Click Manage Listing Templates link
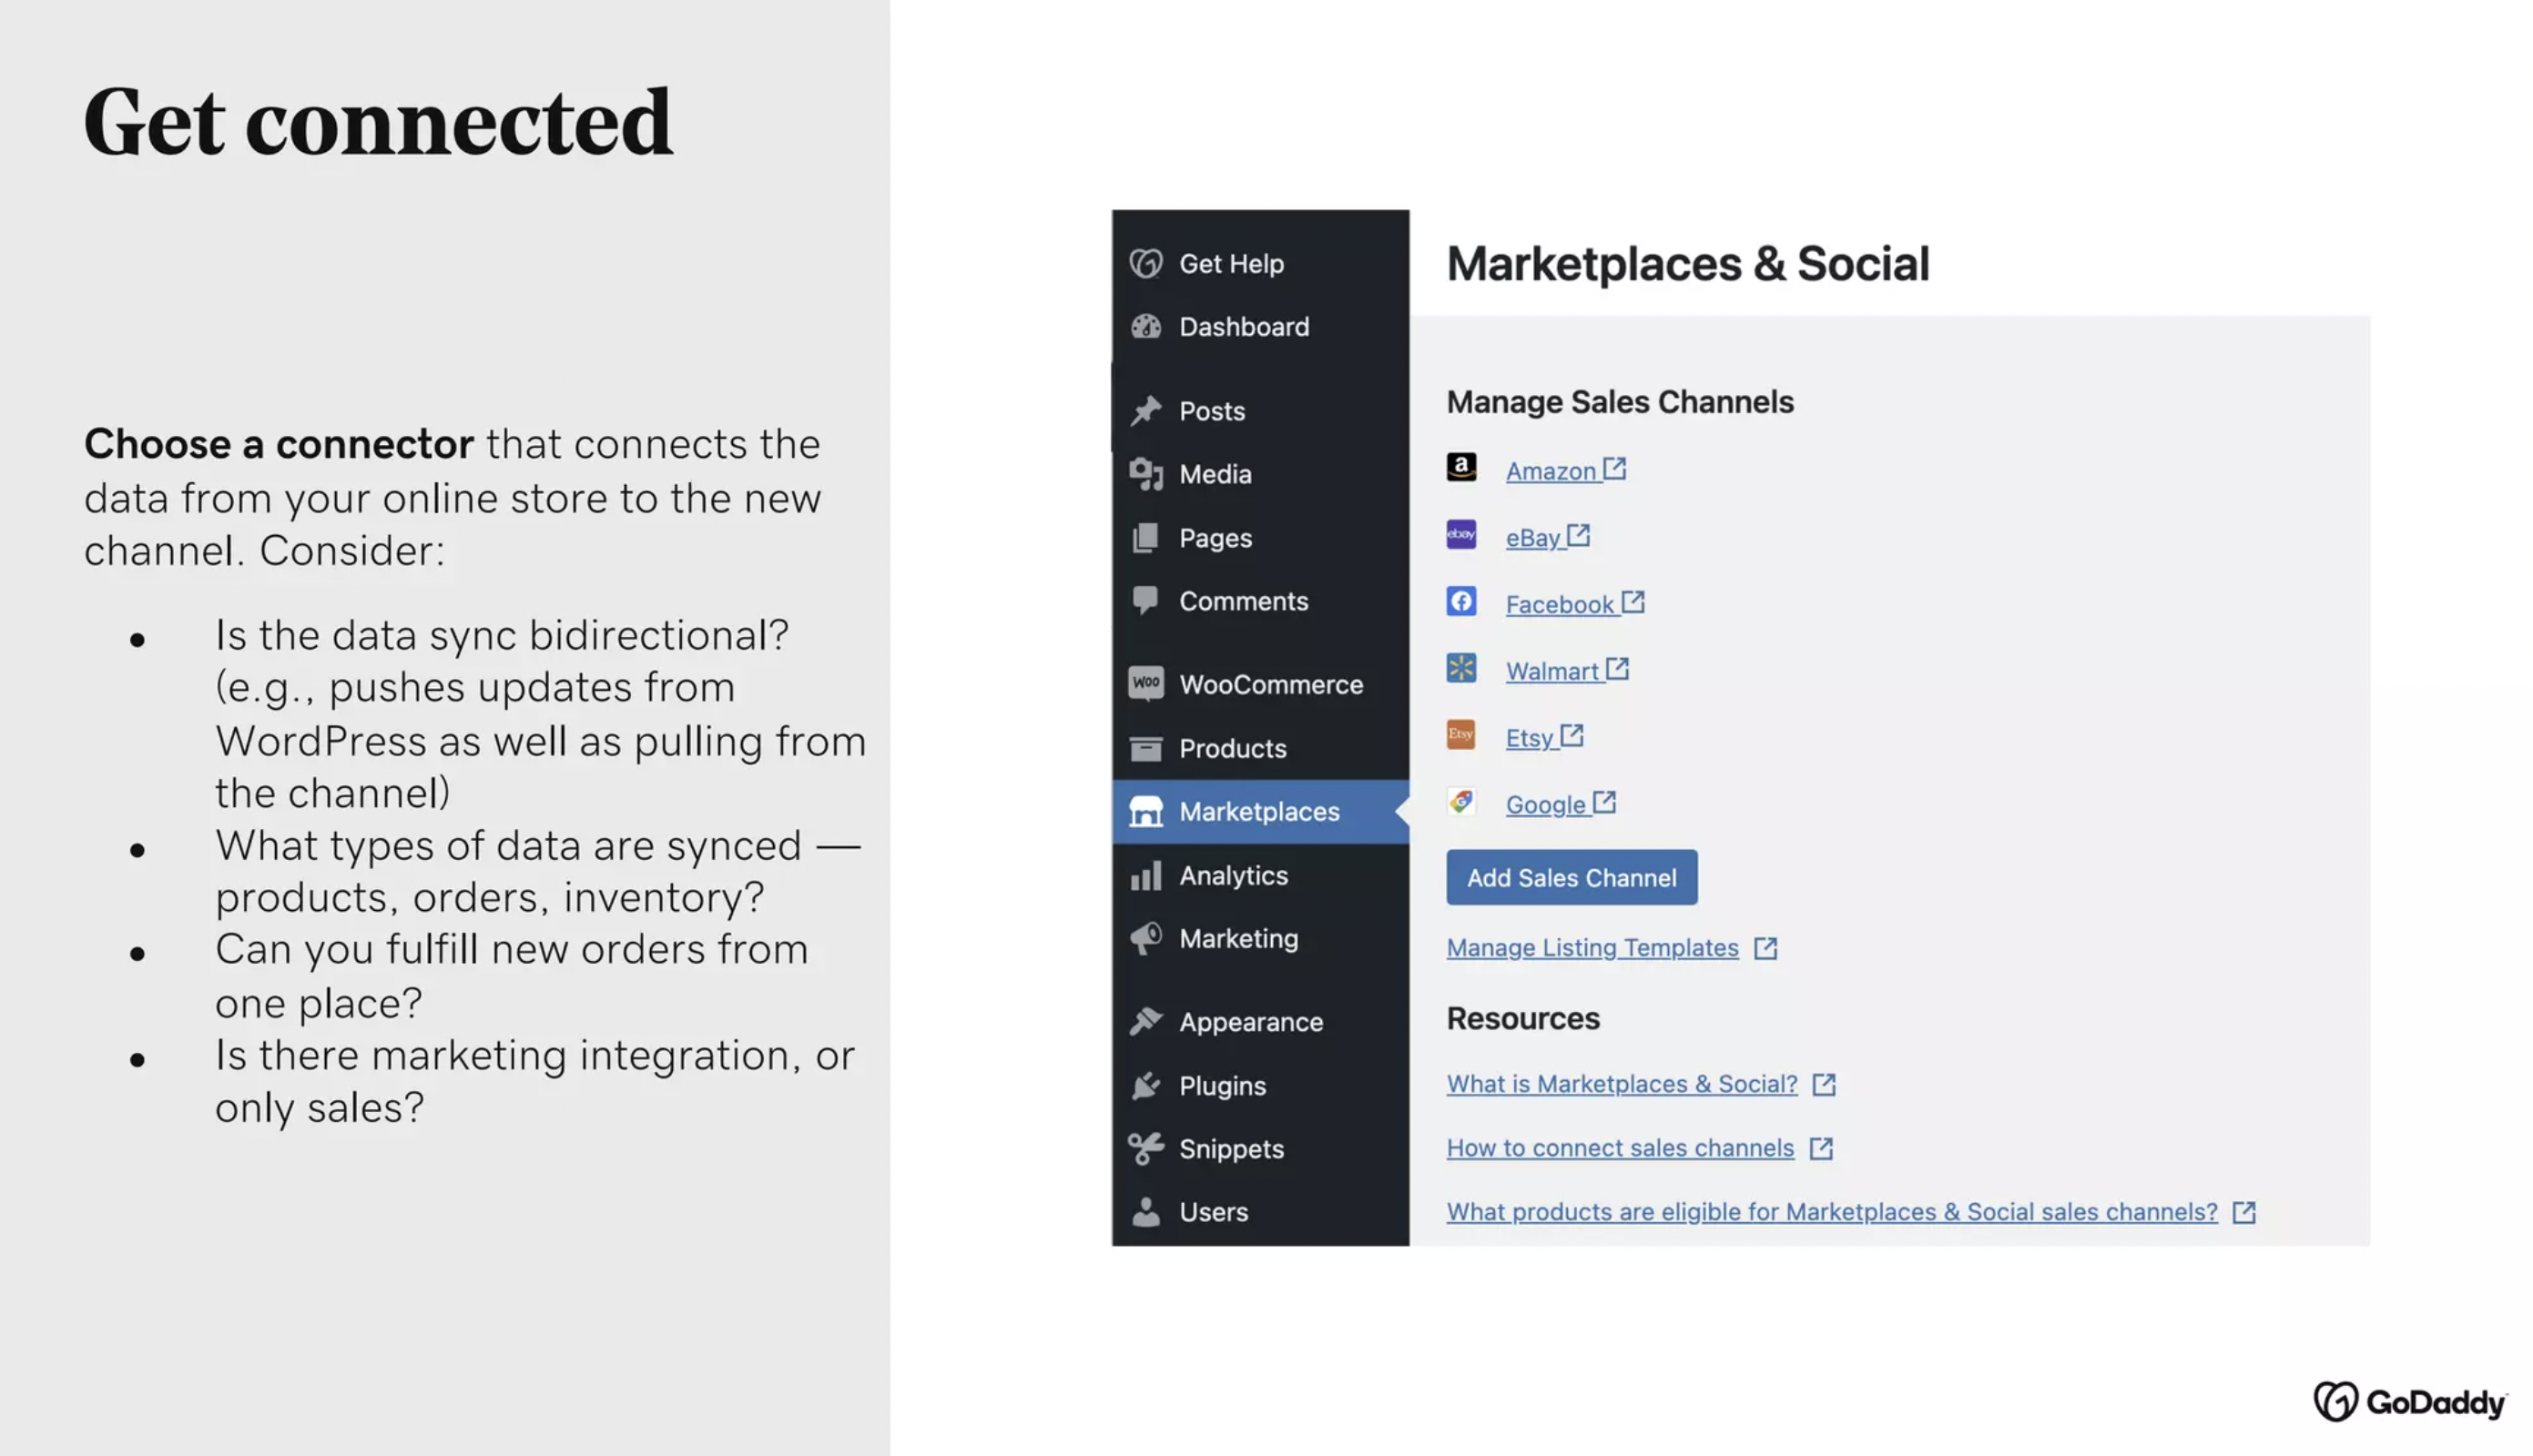 click(1592, 947)
